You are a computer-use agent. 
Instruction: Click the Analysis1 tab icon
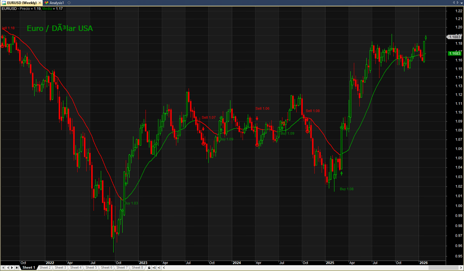(x=46, y=3)
